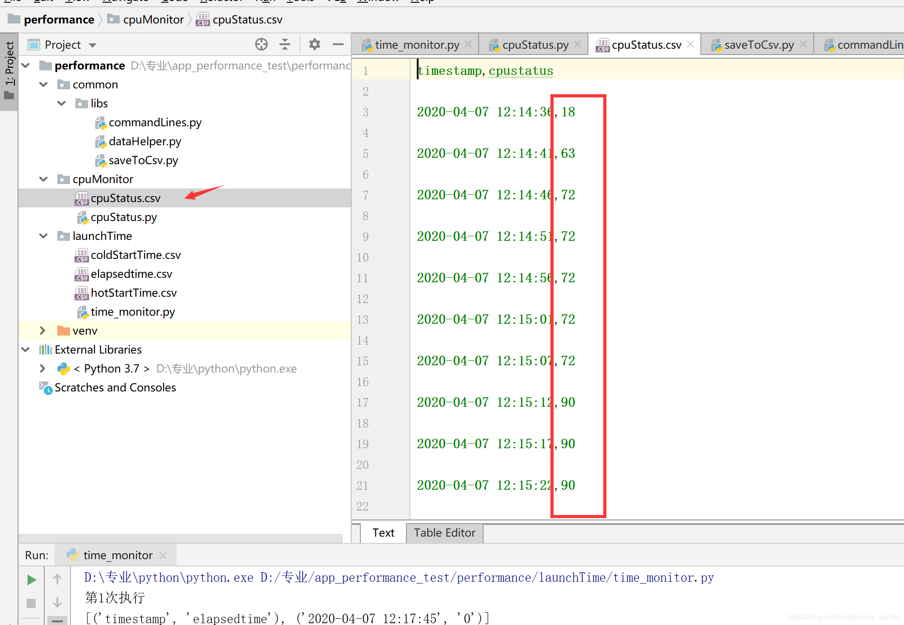Switch to time_monitor.py editor tab
The image size is (904, 625).
416,45
